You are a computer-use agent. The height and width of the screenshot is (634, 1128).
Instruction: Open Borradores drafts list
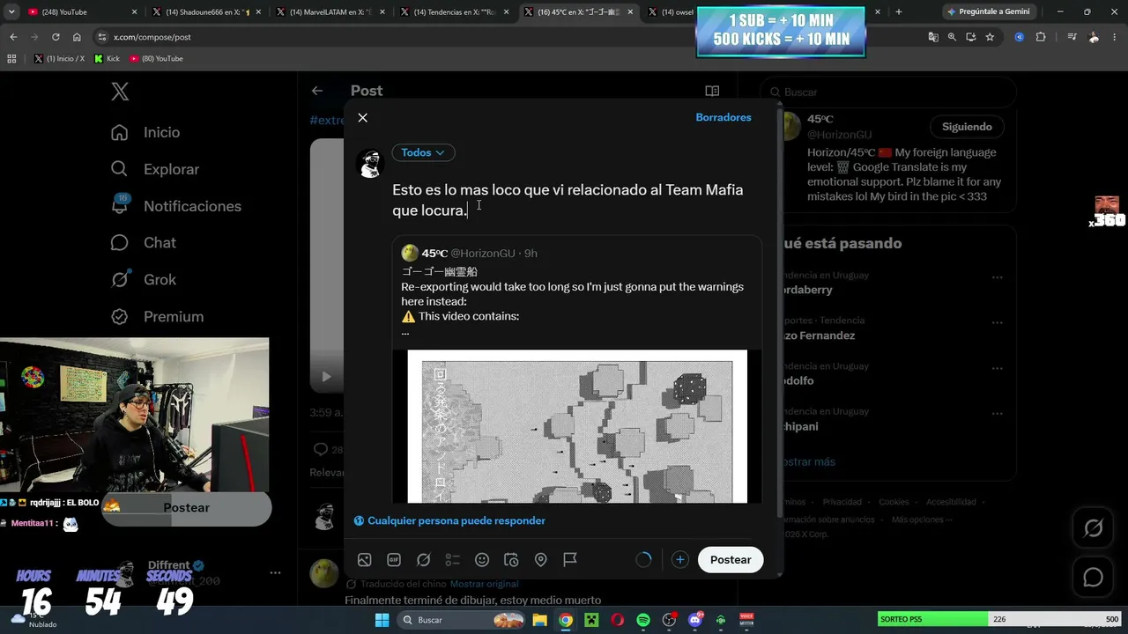click(724, 117)
